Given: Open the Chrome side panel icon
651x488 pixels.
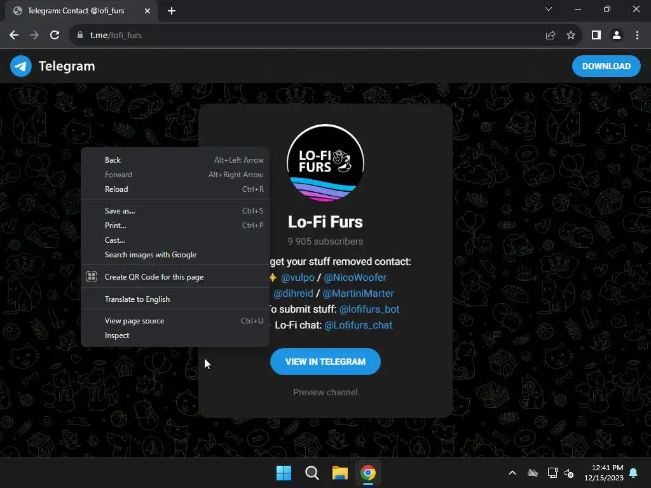Looking at the screenshot, I should tap(596, 36).
